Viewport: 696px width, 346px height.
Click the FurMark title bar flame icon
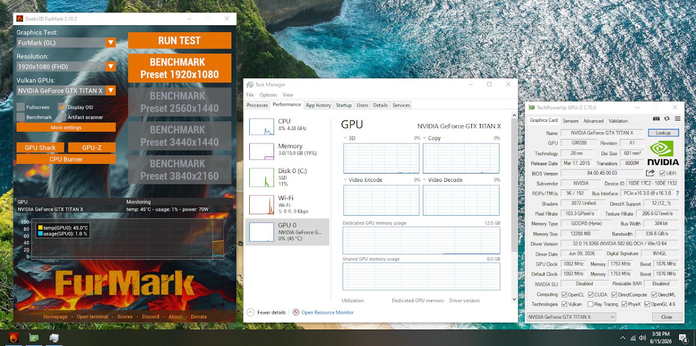point(20,19)
